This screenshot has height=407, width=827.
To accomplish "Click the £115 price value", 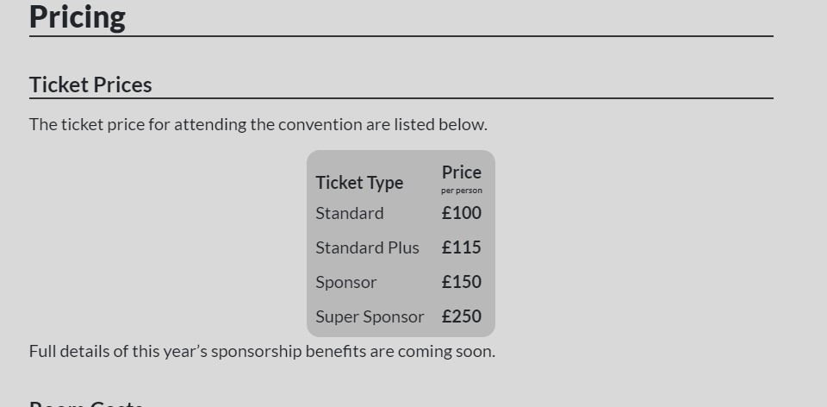I will tap(461, 247).
